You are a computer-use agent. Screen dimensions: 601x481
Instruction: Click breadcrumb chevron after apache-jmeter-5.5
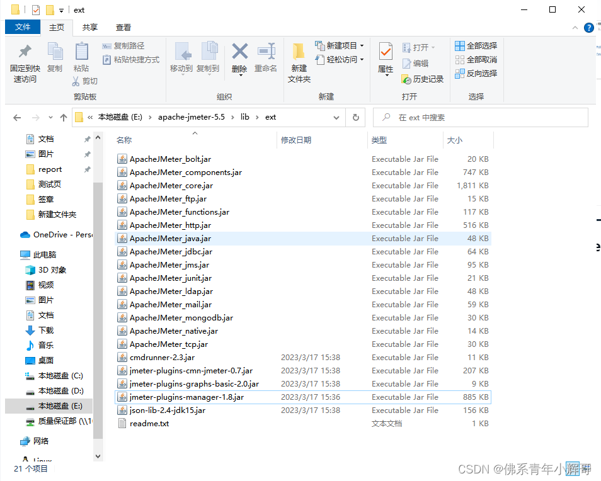pos(232,117)
